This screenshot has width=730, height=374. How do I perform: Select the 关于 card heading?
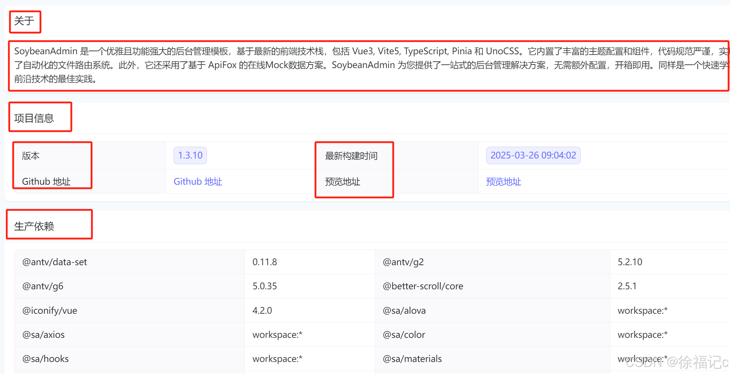(x=24, y=21)
